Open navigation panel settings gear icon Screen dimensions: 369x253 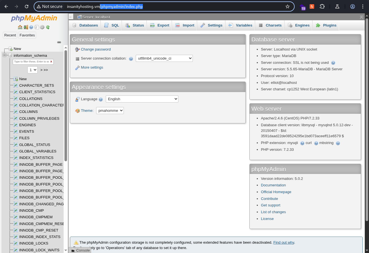coord(42,27)
